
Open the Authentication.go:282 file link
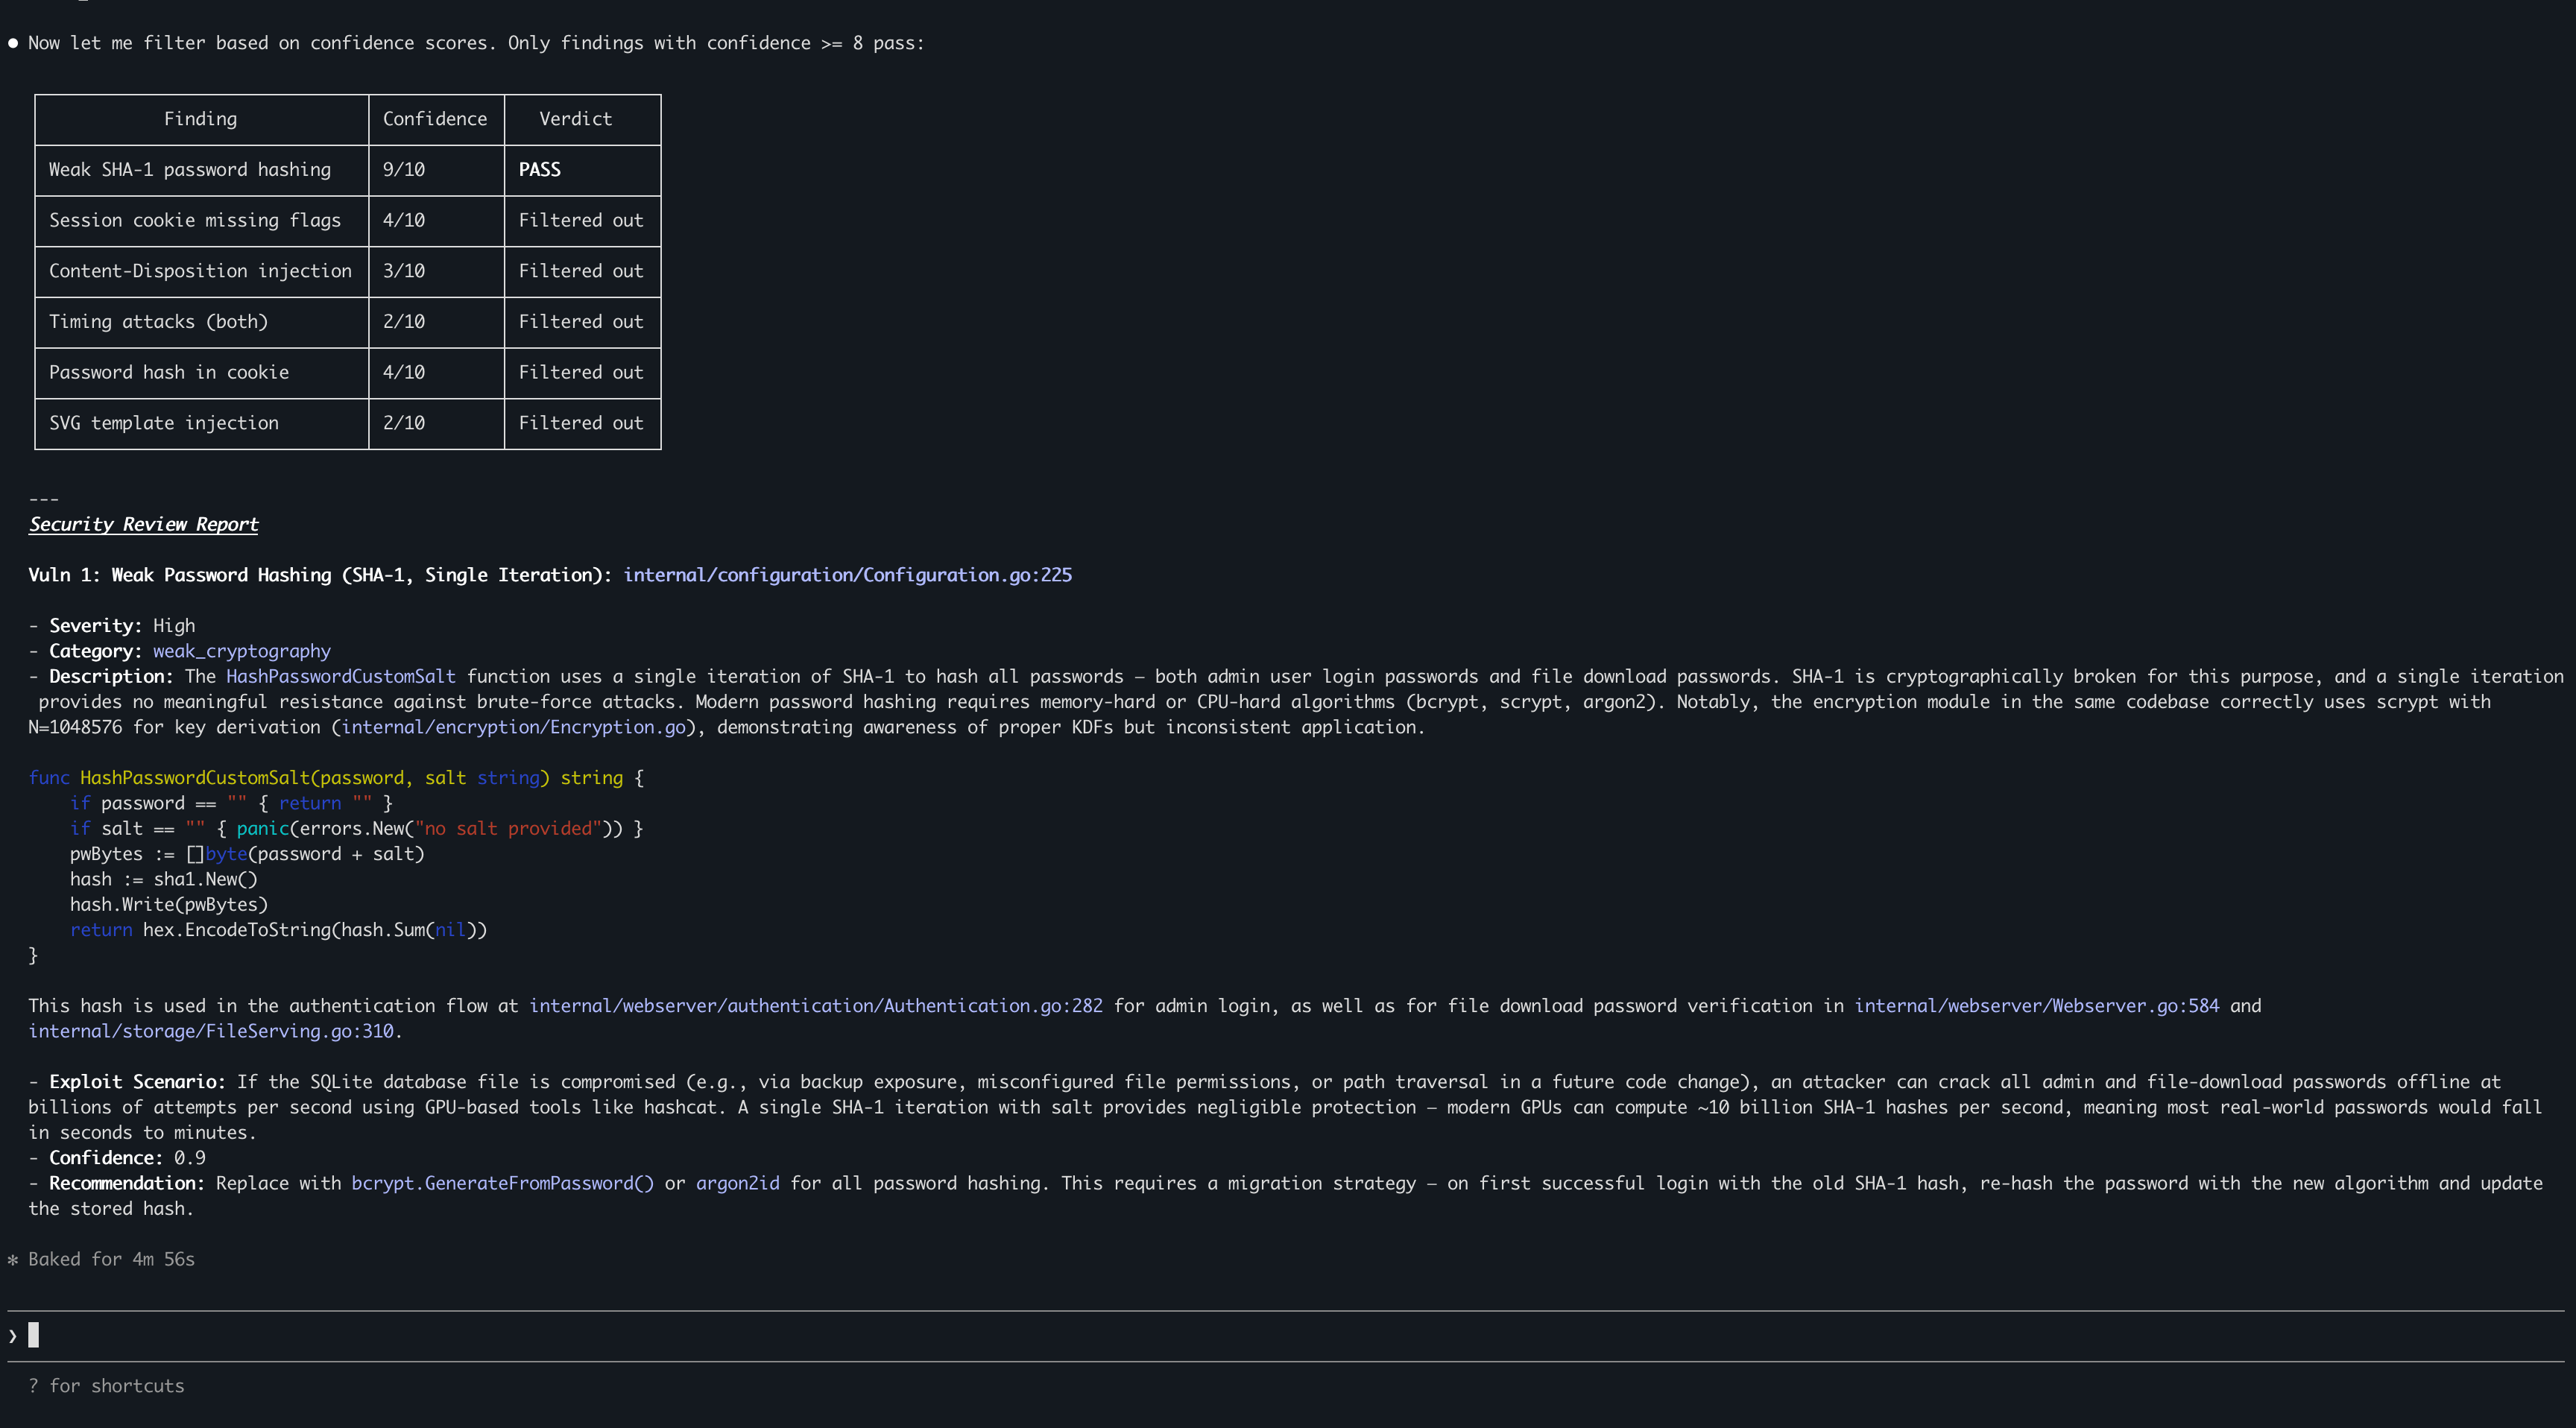(815, 1006)
